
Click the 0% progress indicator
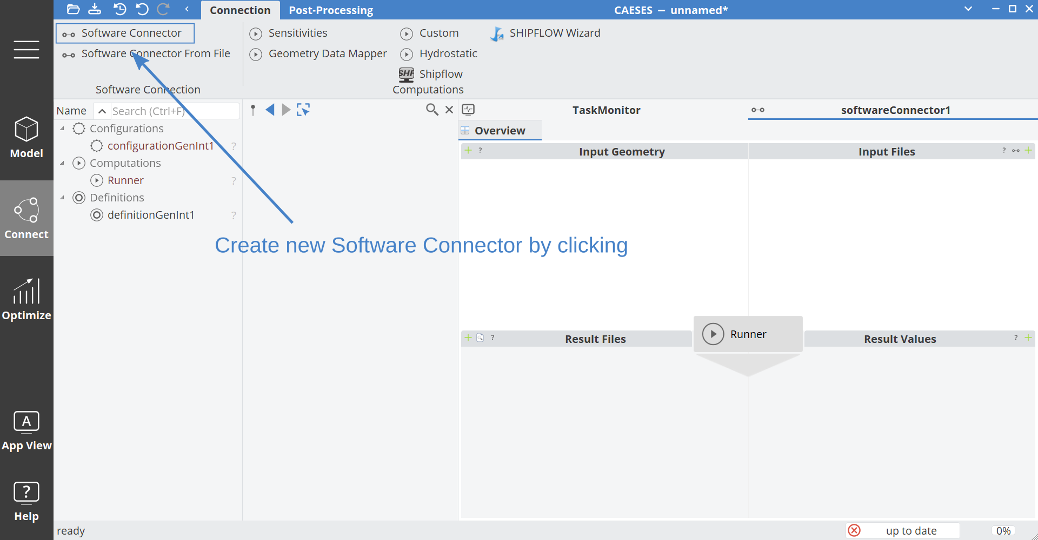pos(1003,531)
